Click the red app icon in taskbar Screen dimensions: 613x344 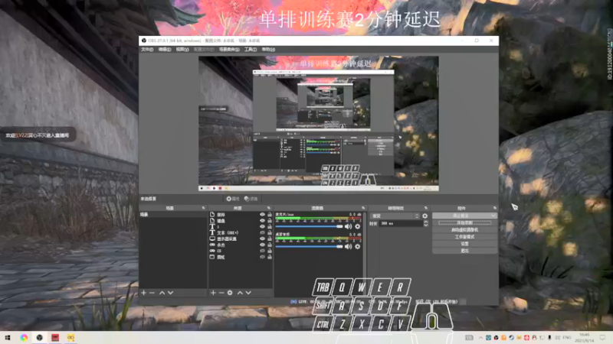55,337
